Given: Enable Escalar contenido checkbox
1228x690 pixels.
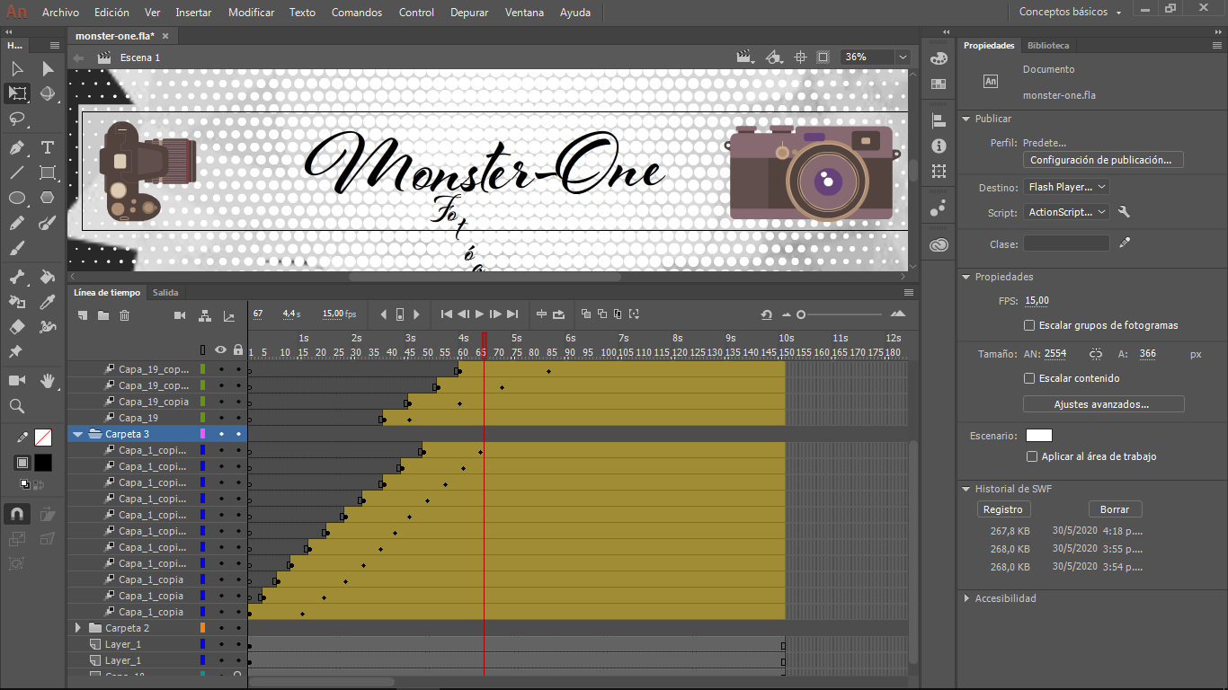Looking at the screenshot, I should pos(1029,378).
